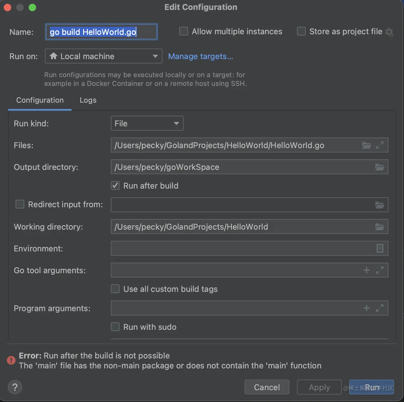Click the help question mark button

(x=15, y=387)
